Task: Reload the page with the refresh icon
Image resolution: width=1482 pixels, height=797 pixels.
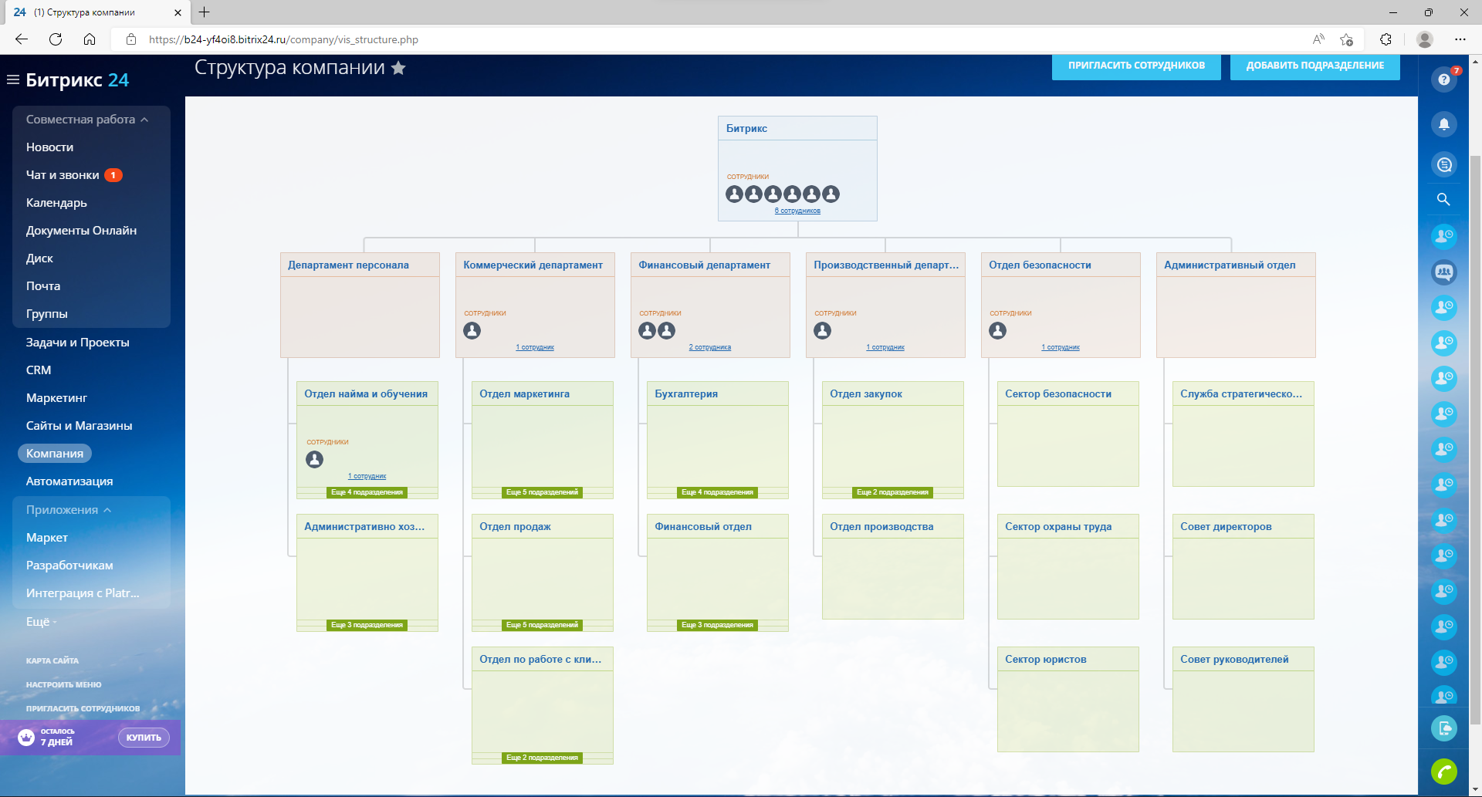Action: coord(56,39)
